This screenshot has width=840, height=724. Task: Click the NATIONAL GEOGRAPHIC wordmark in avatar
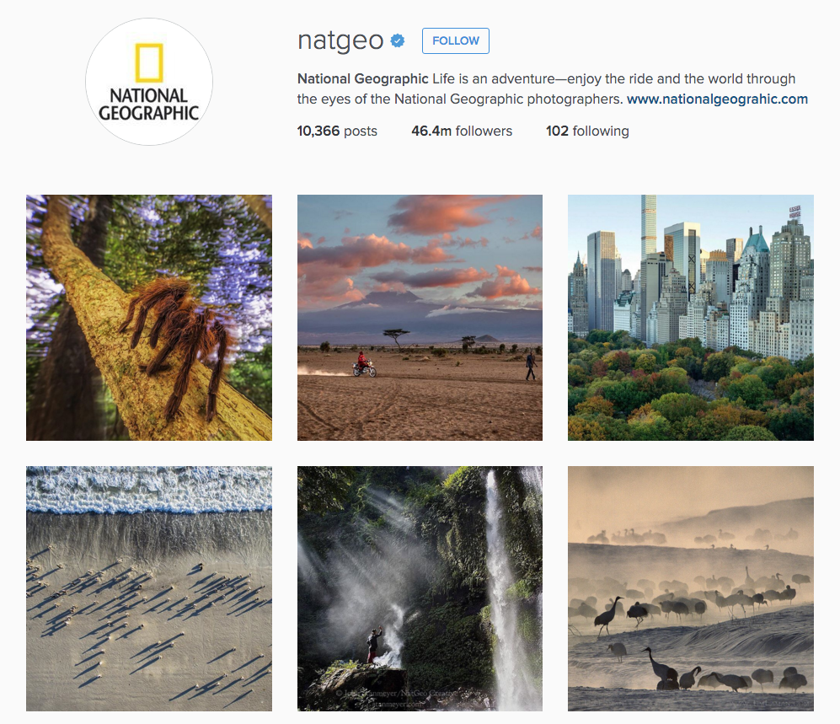149,105
